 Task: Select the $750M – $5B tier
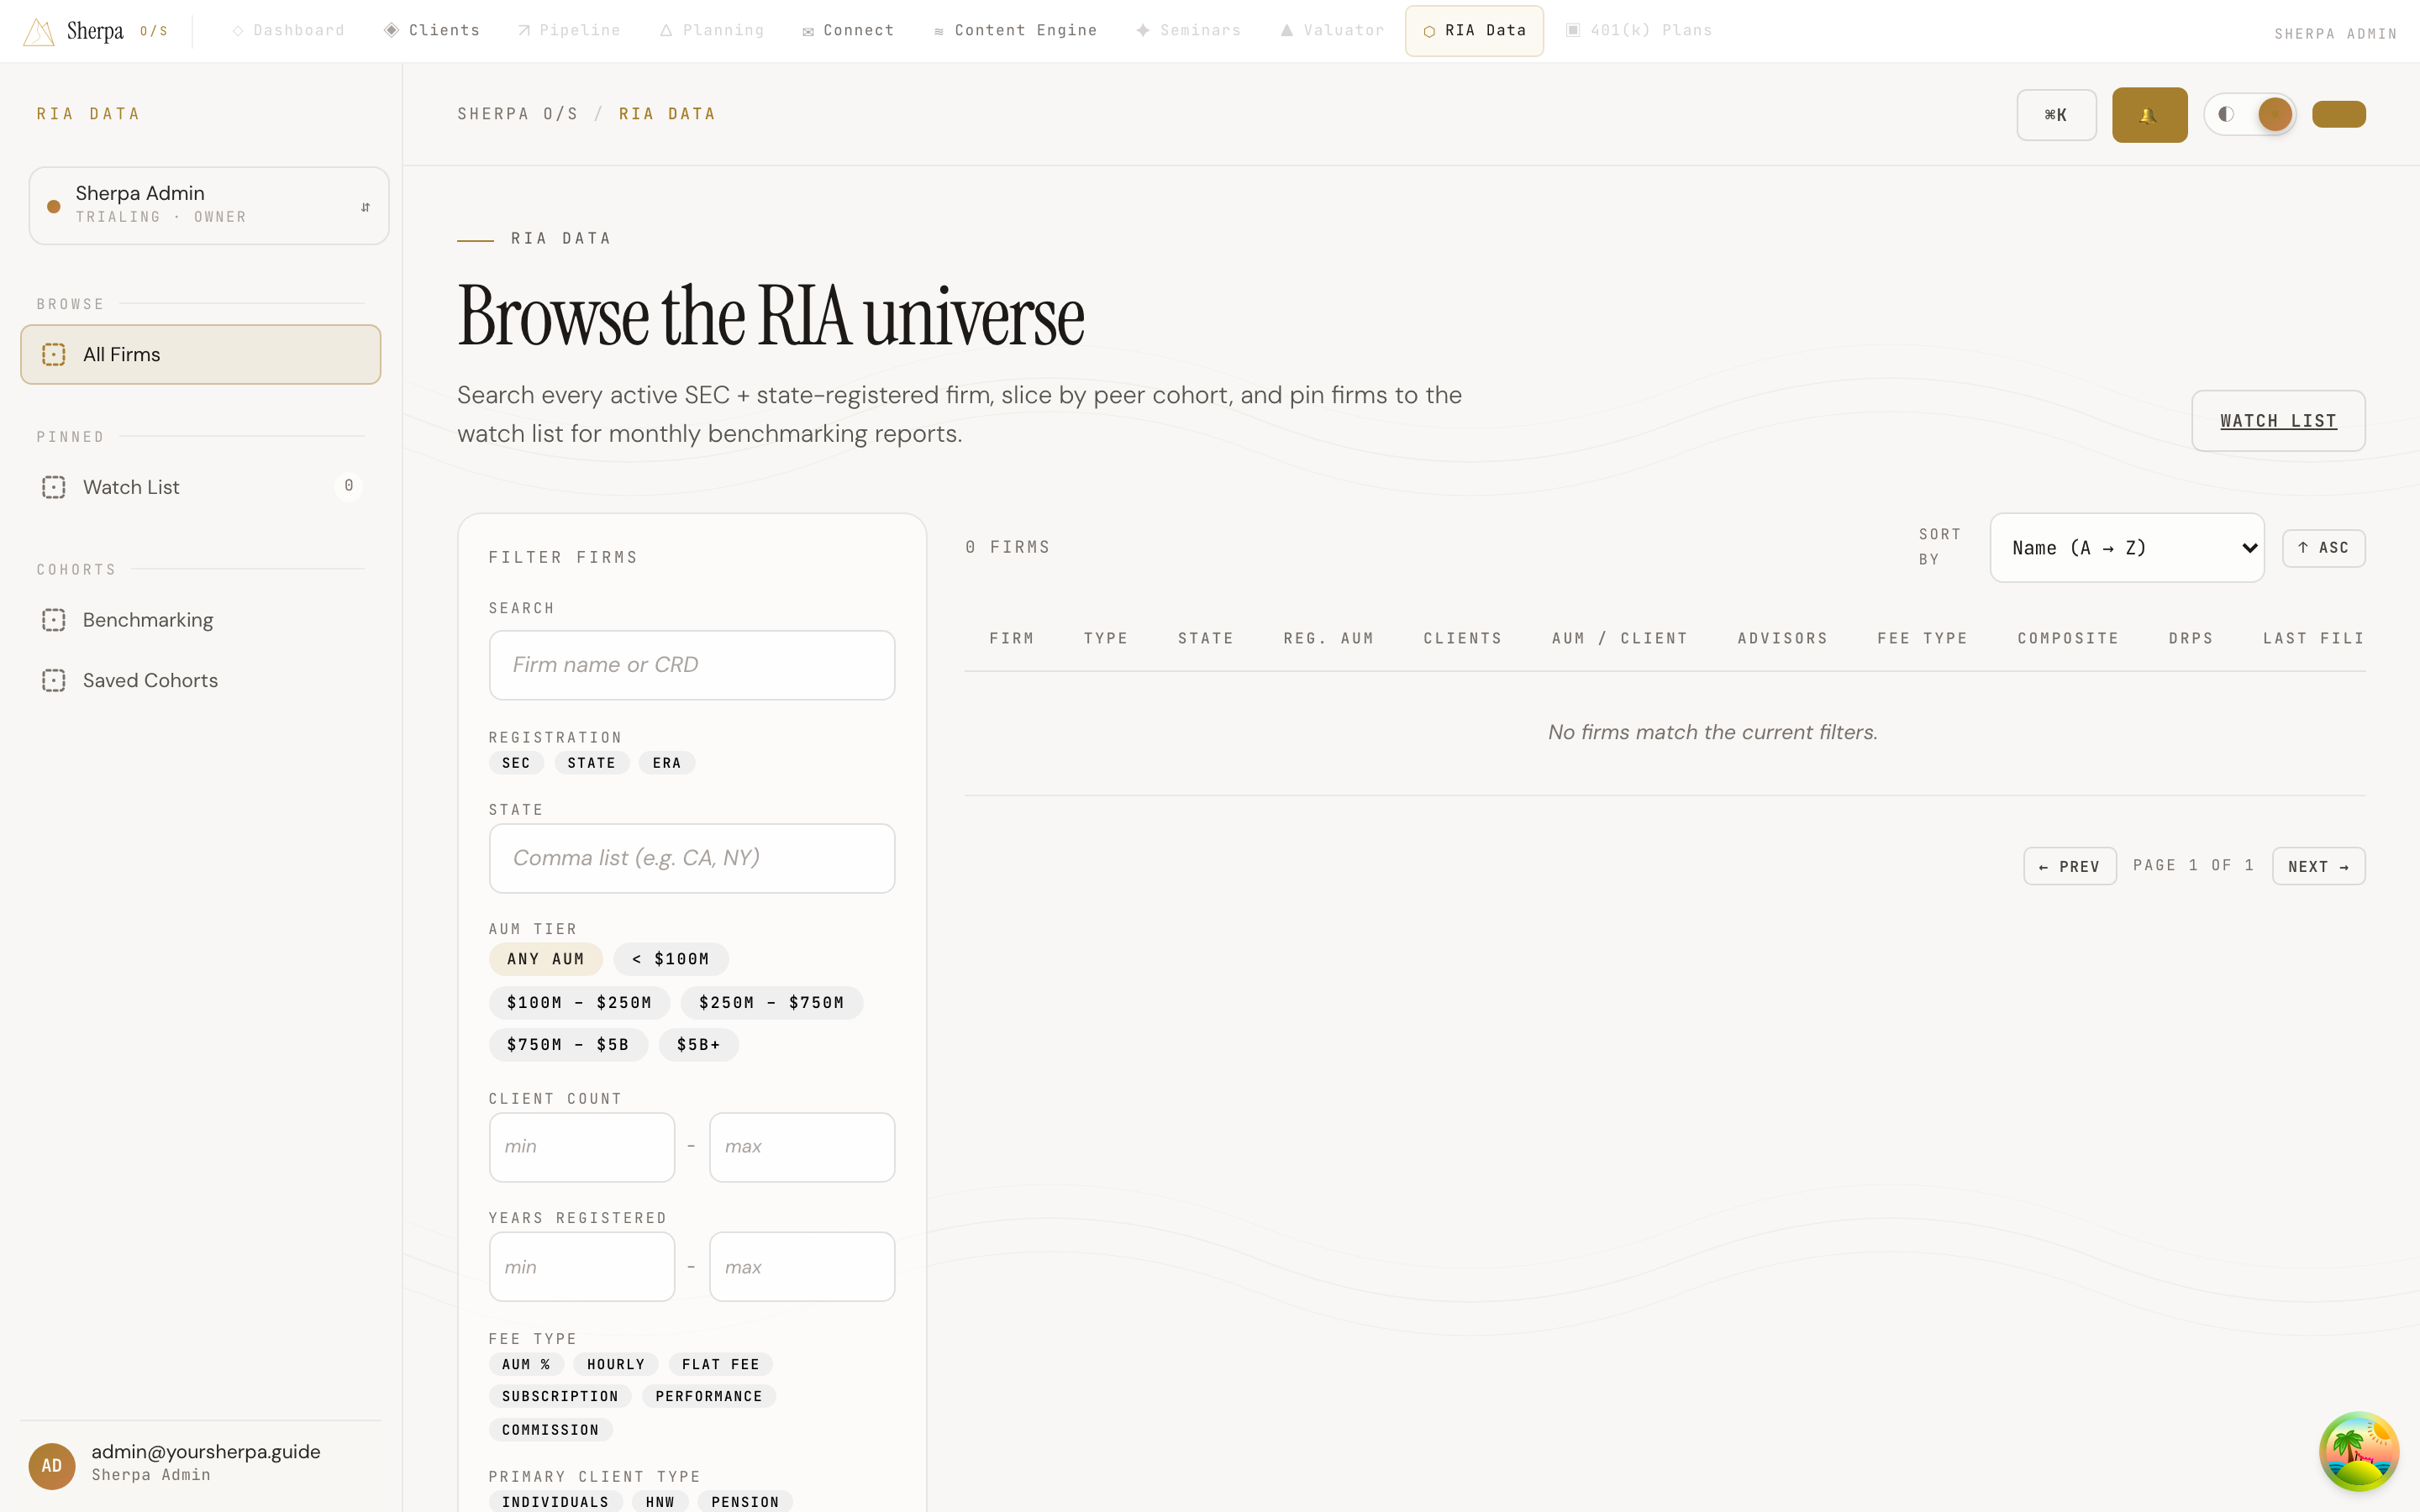pos(568,1044)
